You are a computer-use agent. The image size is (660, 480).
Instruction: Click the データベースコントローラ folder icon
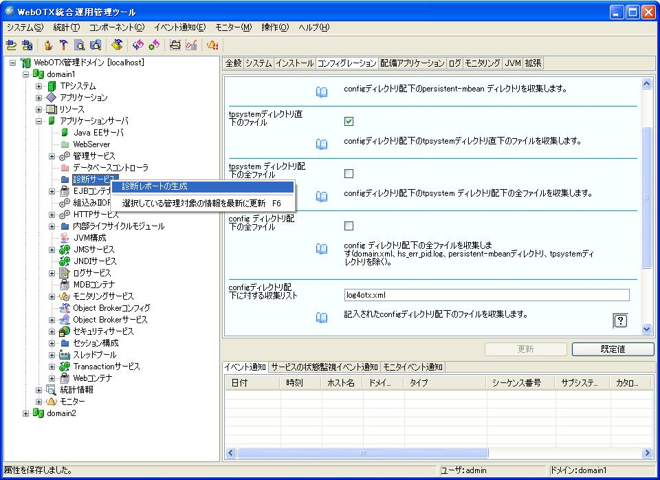[x=65, y=168]
